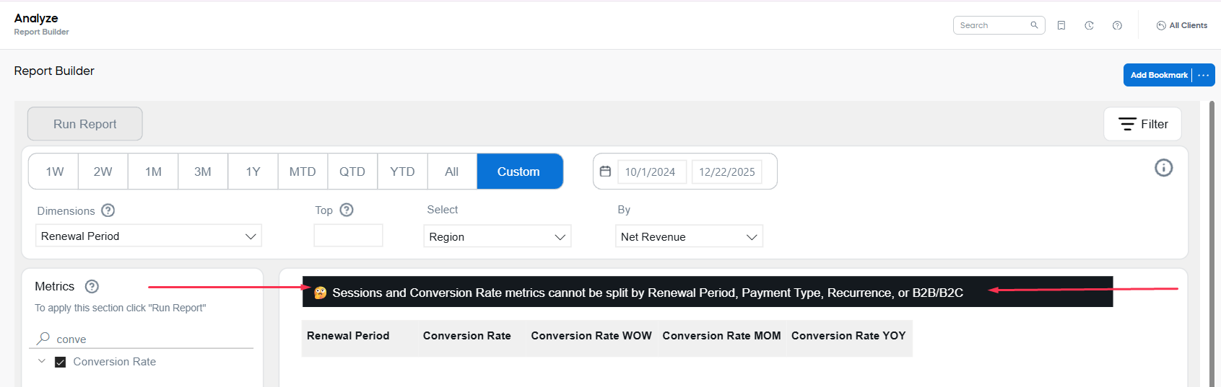Viewport: 1221px width, 387px height.
Task: Edit the start date 10/1/2024
Action: coord(651,172)
